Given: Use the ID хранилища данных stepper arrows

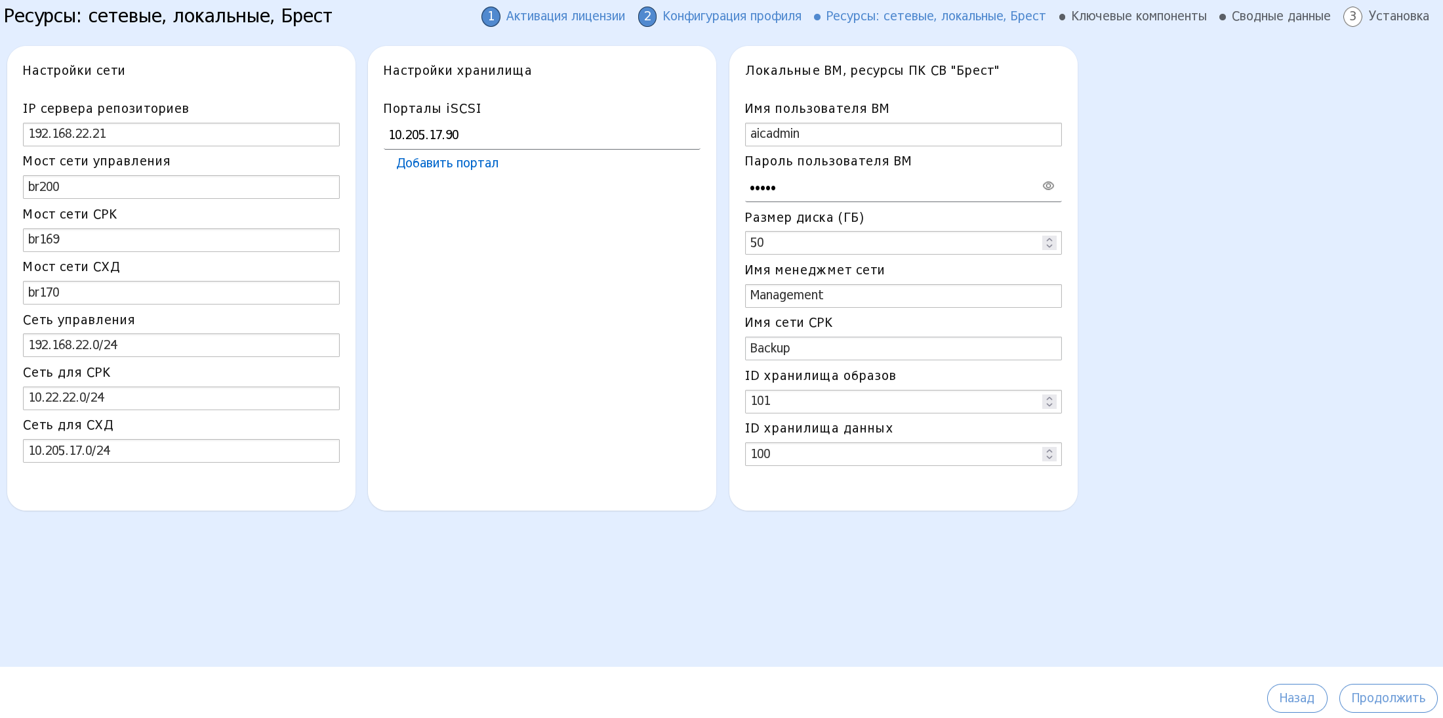Looking at the screenshot, I should pos(1049,454).
